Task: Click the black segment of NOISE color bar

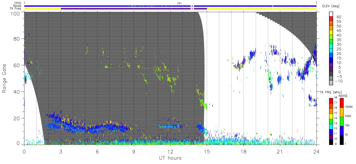Action: click(x=342, y=139)
